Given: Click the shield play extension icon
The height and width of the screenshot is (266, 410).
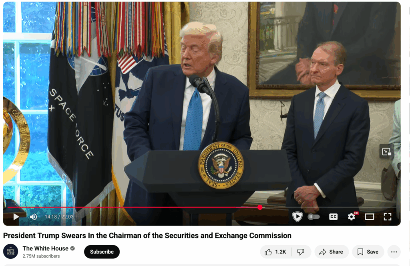Looking at the screenshot, I should [x=297, y=217].
